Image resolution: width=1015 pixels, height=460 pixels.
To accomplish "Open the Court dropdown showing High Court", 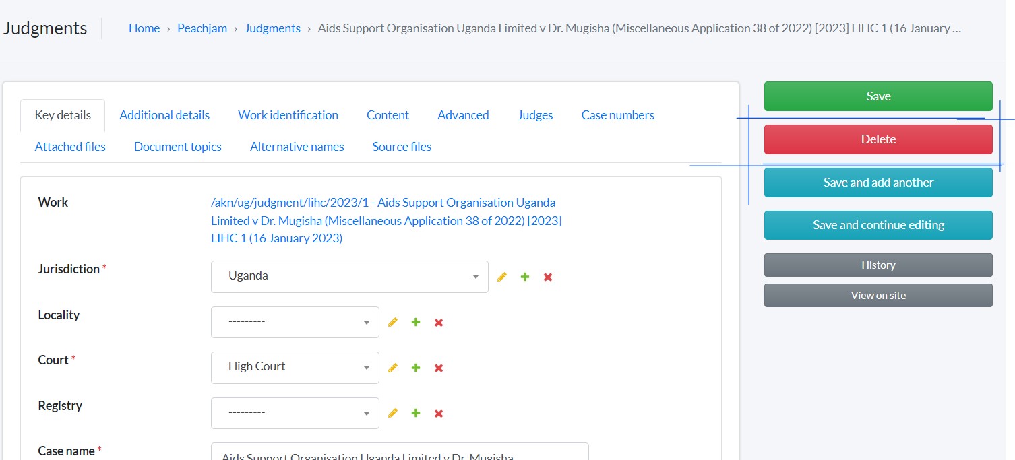I will tap(295, 368).
